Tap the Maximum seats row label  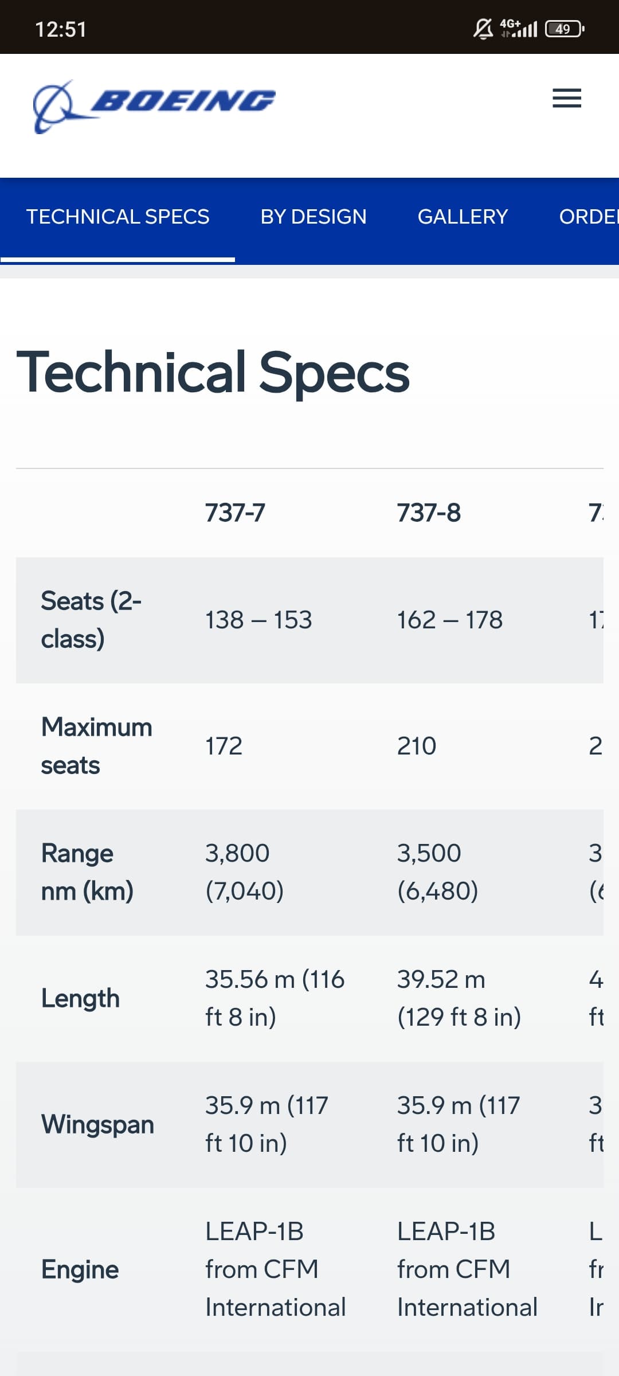(97, 746)
